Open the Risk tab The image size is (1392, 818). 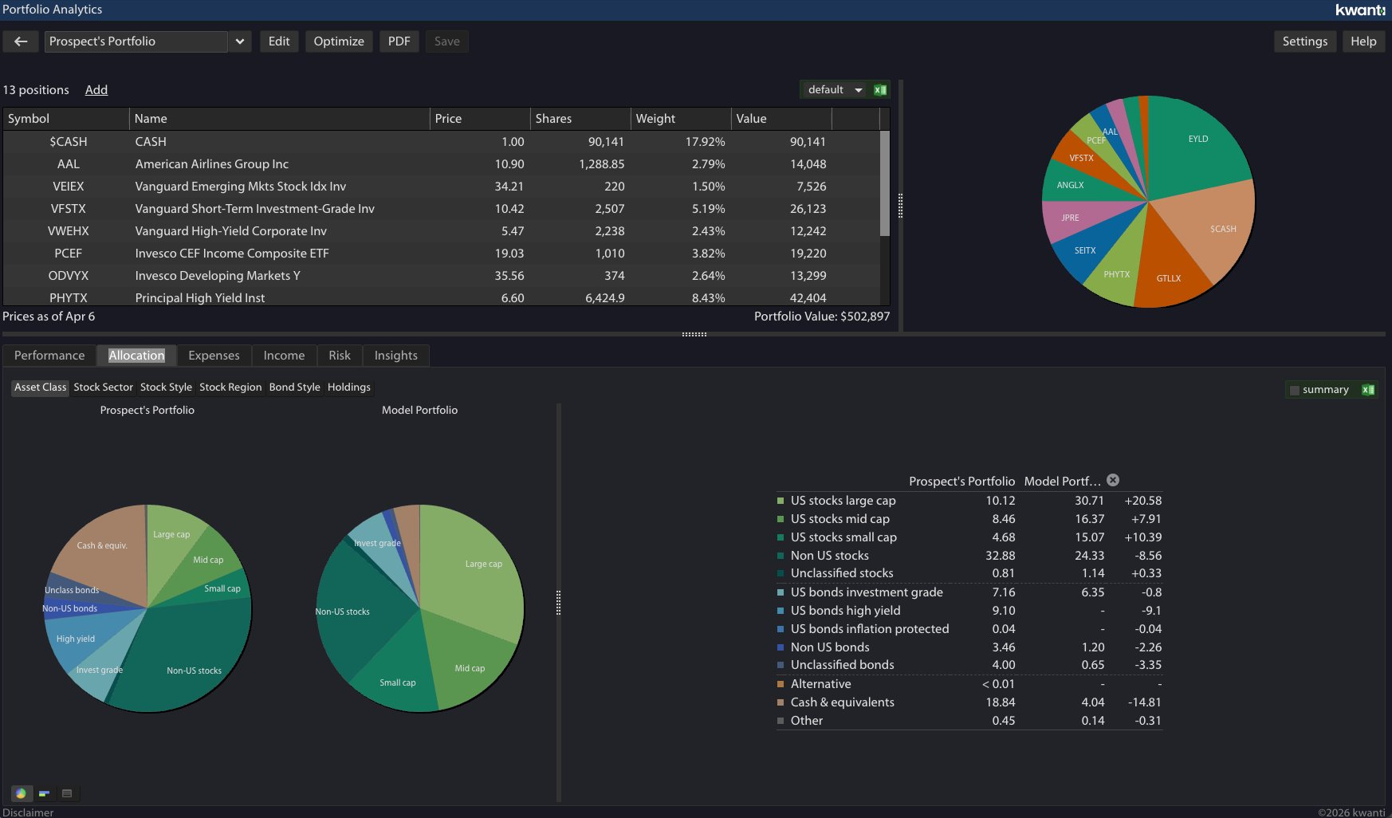point(340,356)
